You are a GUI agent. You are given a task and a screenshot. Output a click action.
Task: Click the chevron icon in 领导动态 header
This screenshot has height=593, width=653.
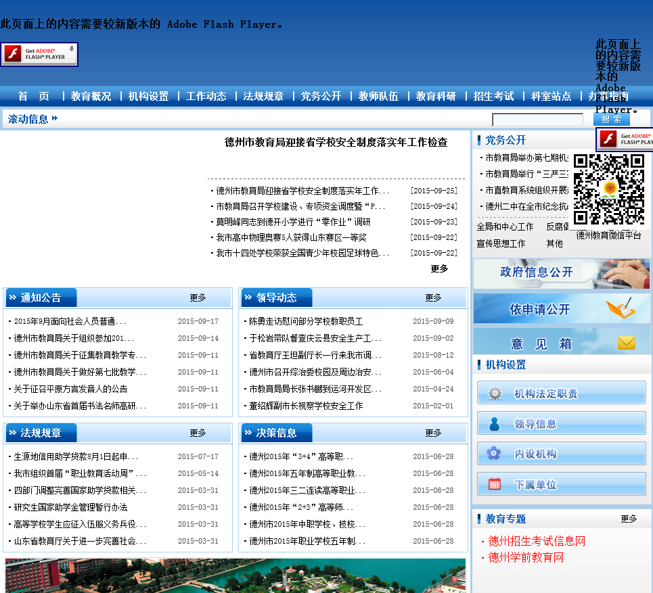[248, 297]
